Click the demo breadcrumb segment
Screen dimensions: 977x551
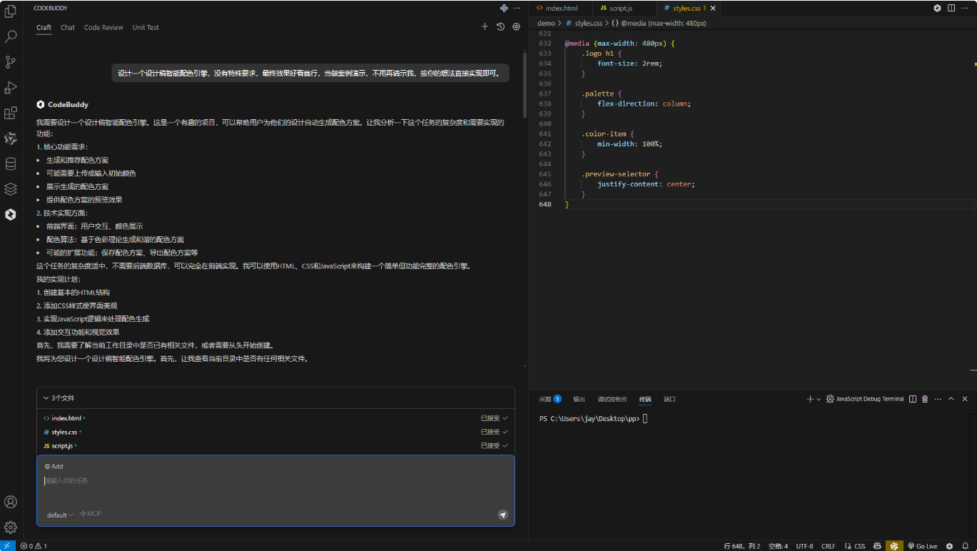546,23
